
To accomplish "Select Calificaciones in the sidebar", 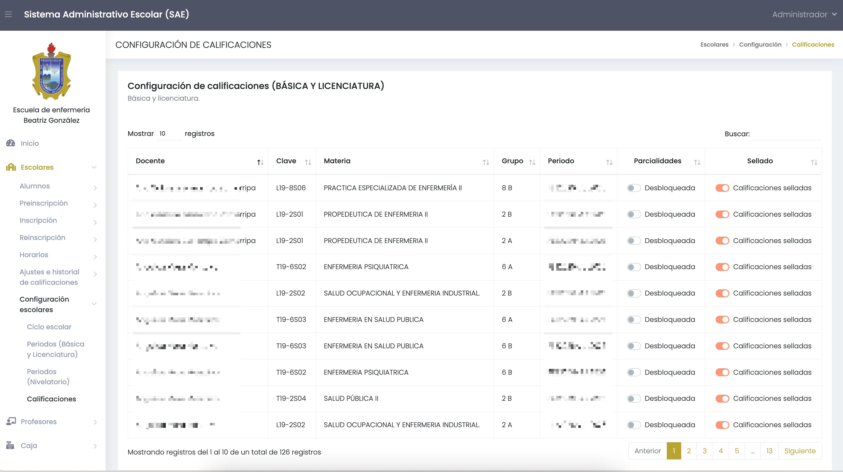I will click(x=51, y=399).
